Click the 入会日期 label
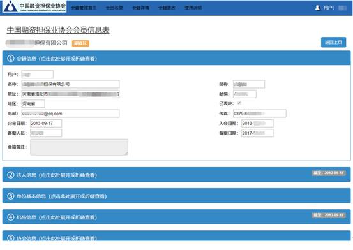Image resolution: width=353 pixels, height=250 pixels. 229,123
